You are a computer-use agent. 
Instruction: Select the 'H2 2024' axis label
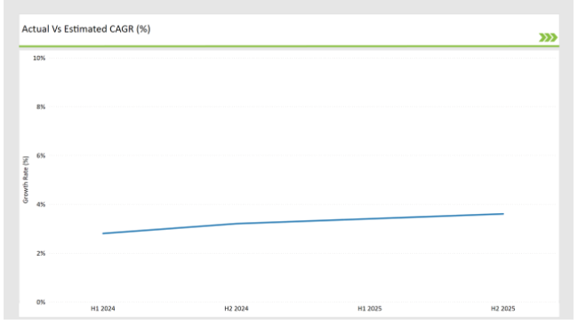(x=237, y=309)
